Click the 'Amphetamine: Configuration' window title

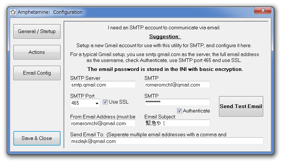50,12
